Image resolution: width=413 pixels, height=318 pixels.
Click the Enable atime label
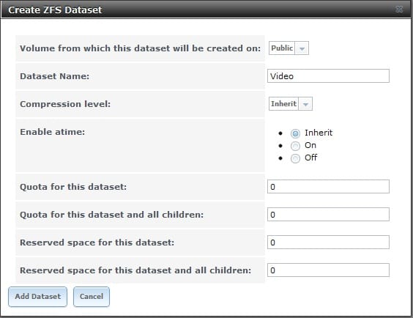[53, 132]
